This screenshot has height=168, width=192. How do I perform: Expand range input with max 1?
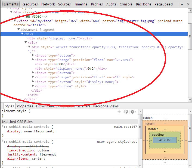pos(33,77)
